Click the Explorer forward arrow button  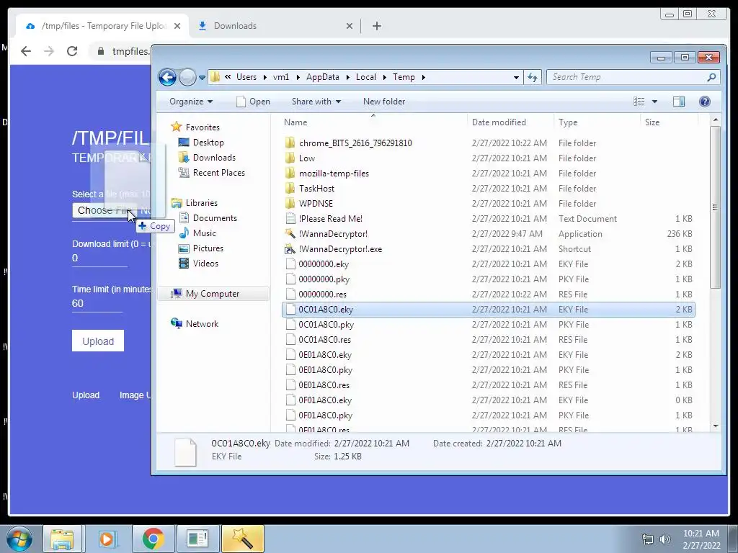[x=187, y=77]
